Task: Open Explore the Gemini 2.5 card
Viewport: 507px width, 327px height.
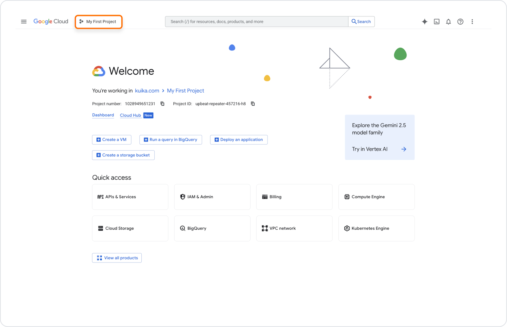Action: click(x=380, y=137)
